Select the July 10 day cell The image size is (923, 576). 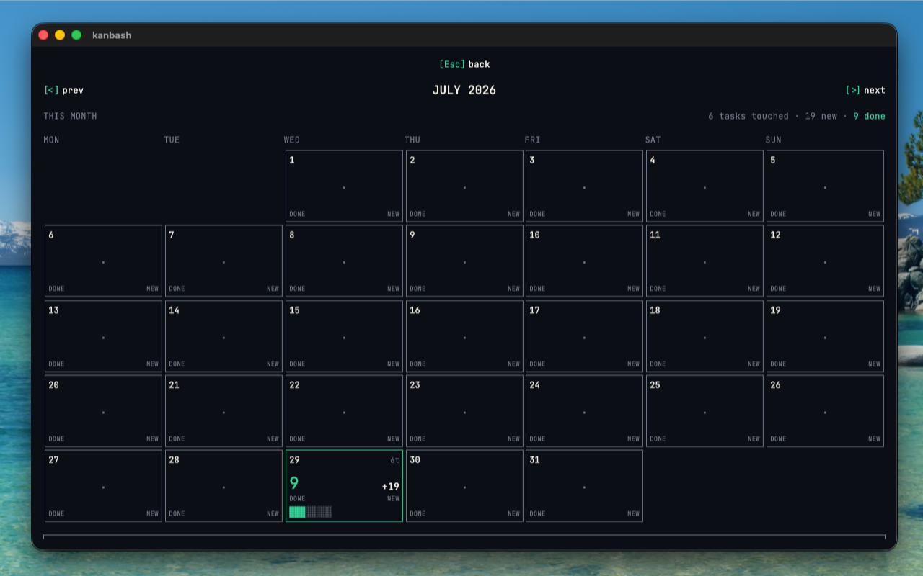tap(584, 261)
